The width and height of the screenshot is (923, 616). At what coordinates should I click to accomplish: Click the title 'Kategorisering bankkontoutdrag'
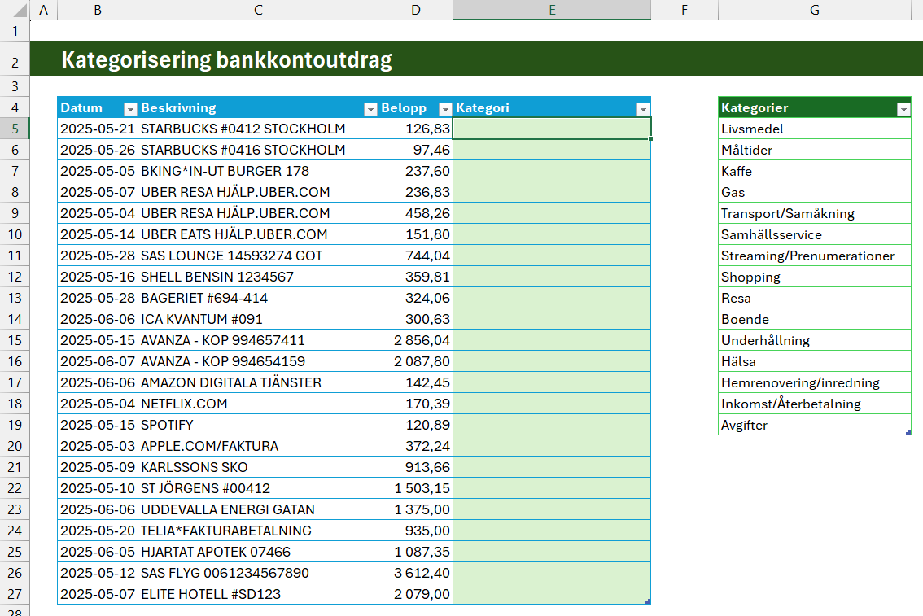(x=226, y=60)
